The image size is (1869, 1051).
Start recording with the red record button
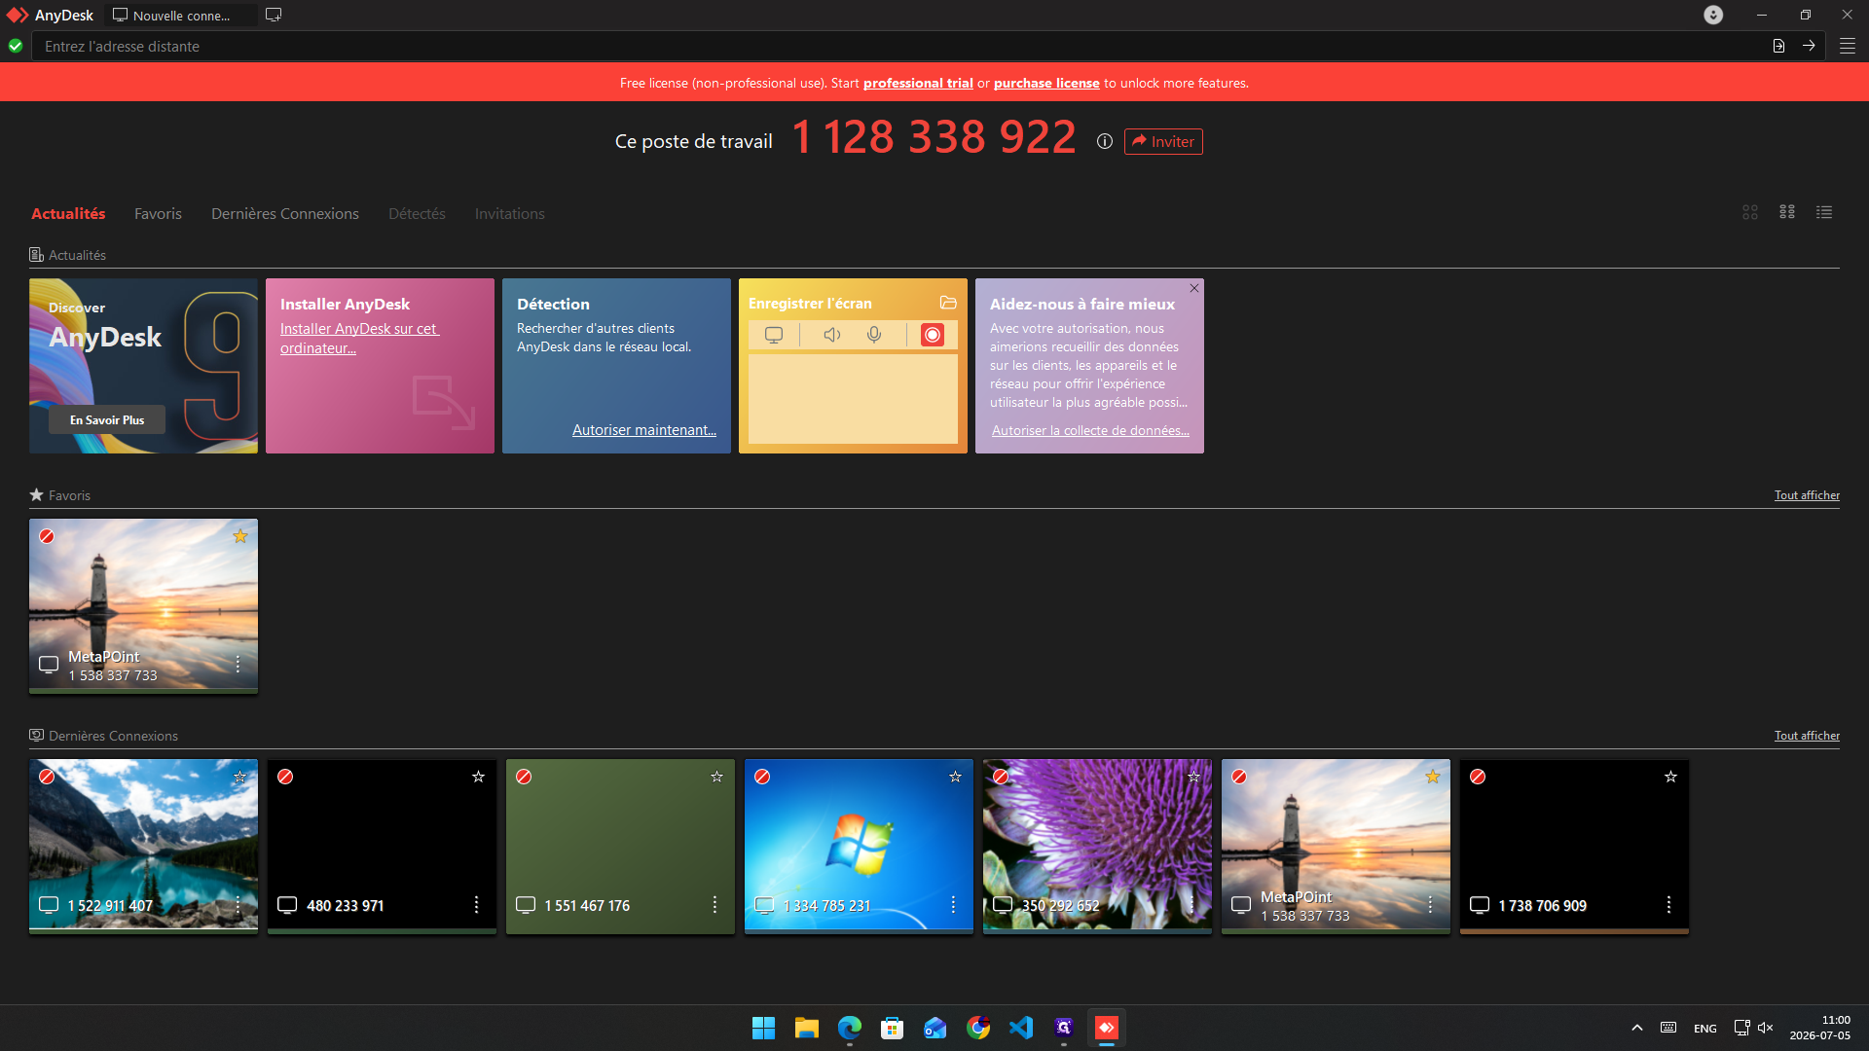932,335
